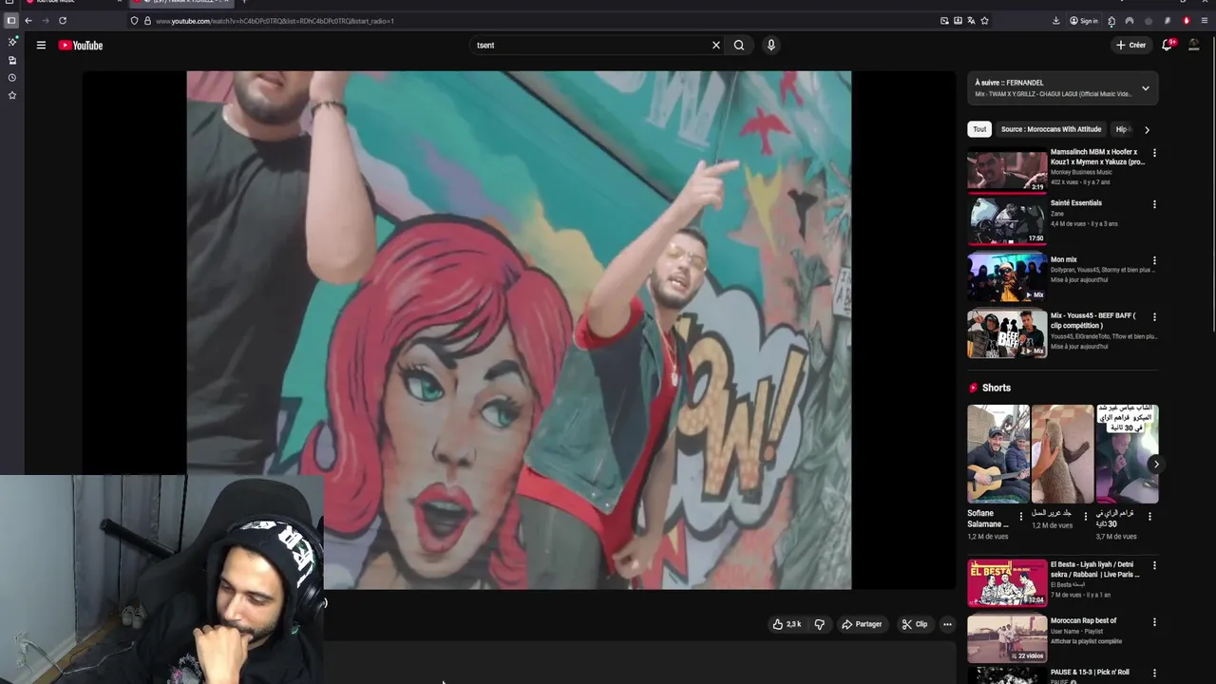Open the history clock in the browser sidebar
The height and width of the screenshot is (684, 1216).
tap(12, 78)
